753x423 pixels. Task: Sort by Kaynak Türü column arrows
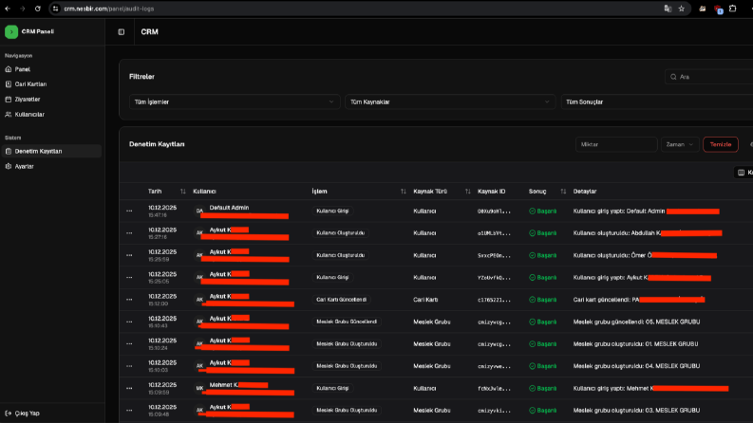coord(467,192)
